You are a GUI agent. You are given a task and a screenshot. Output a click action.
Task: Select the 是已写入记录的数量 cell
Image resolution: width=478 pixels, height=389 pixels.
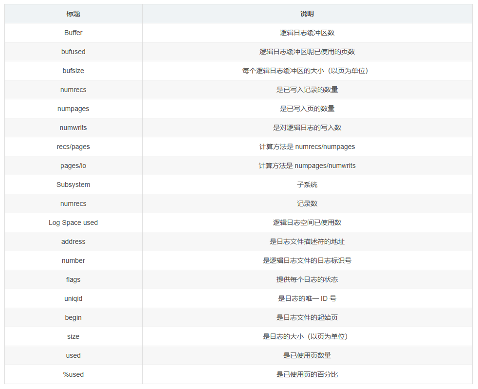(307, 90)
